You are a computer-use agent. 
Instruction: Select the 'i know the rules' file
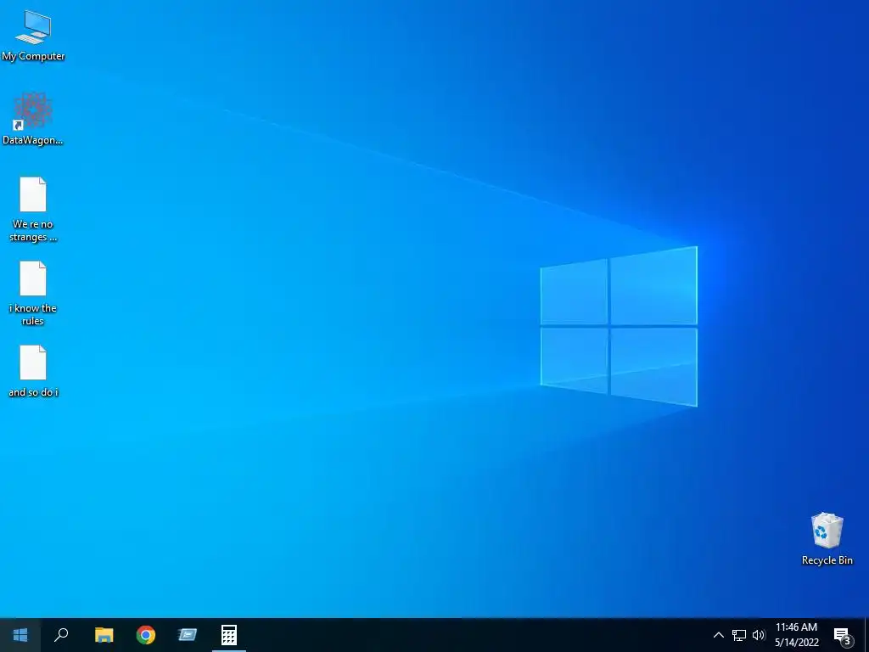click(33, 293)
